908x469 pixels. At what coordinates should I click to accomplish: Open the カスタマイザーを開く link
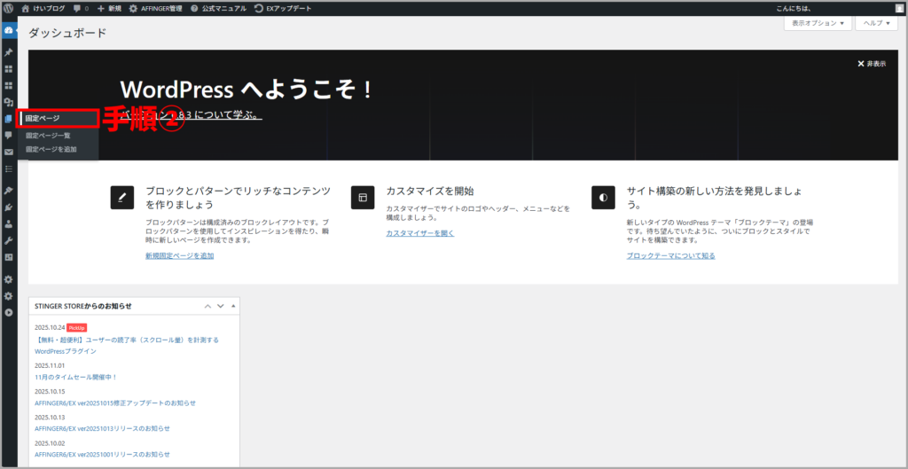point(419,233)
